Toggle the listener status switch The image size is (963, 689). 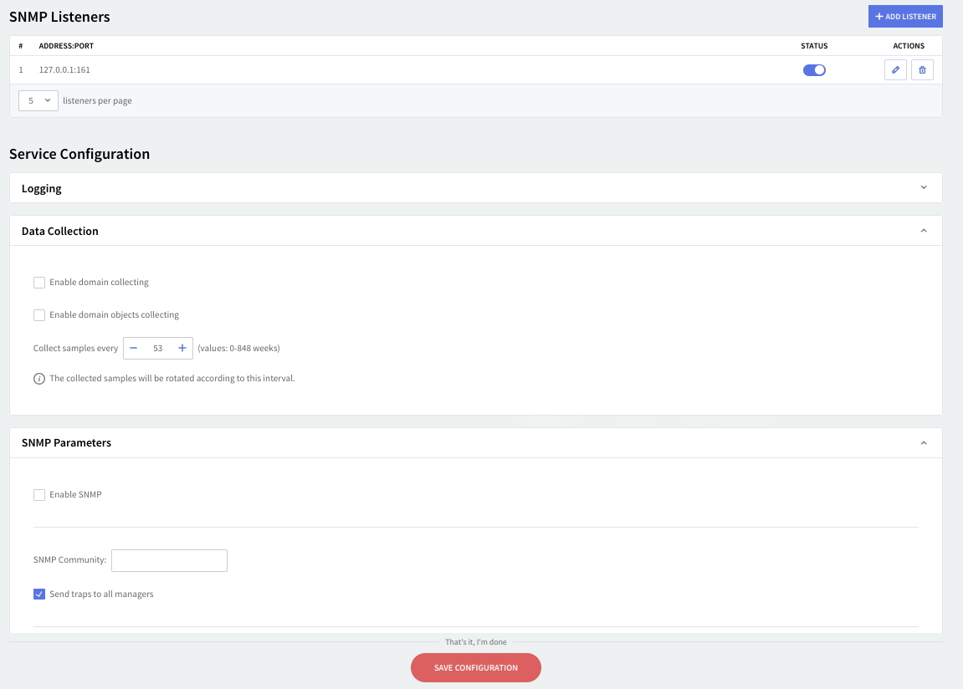[x=814, y=70]
